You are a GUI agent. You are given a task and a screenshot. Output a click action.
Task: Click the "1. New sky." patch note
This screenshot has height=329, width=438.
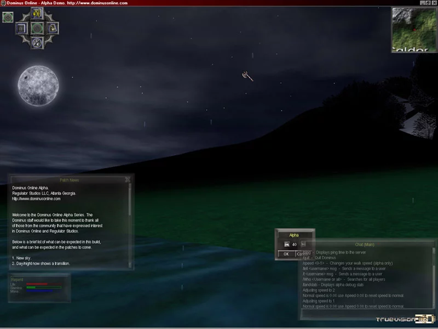tap(21, 258)
